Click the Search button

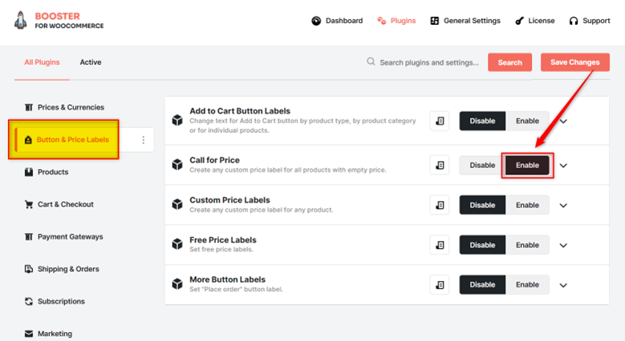[x=509, y=62]
